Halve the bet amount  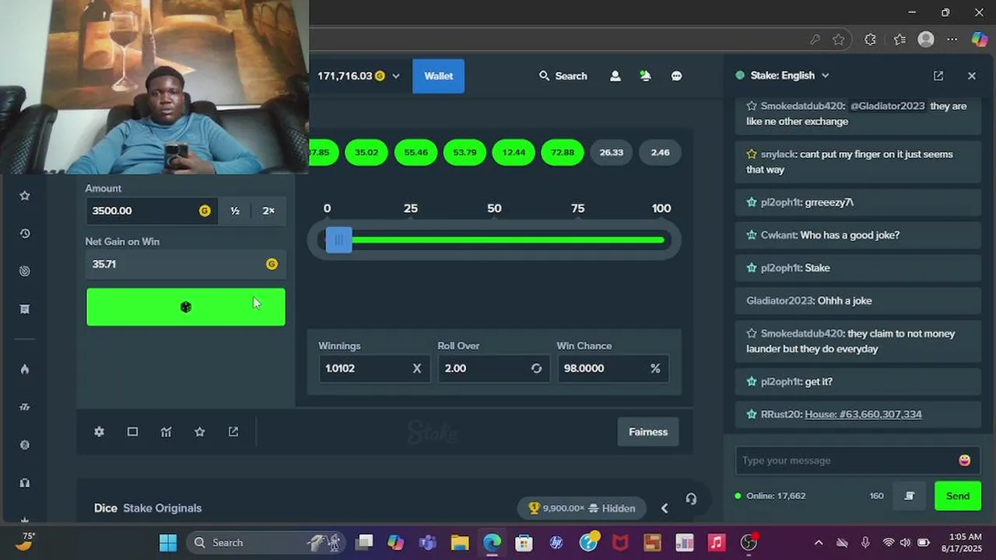tap(235, 211)
